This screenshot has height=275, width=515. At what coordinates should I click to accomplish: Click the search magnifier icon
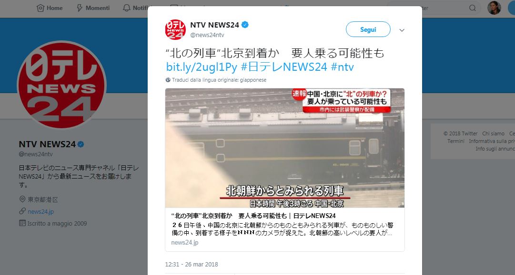[x=472, y=8]
